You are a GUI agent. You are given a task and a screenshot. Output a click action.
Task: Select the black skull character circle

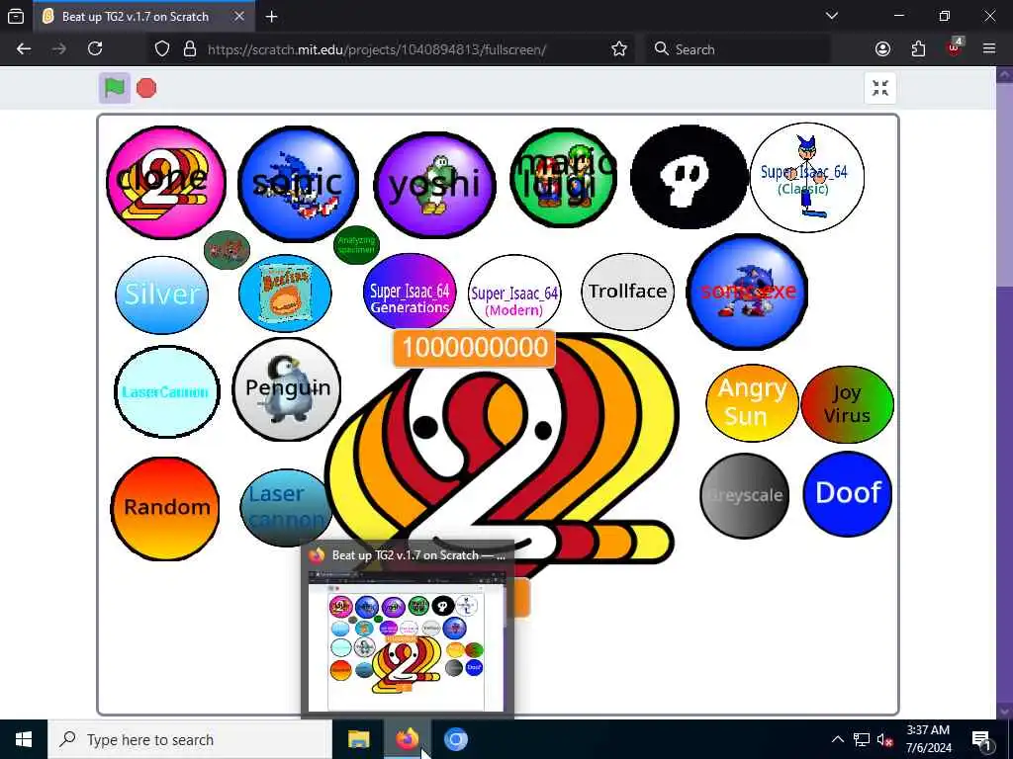[690, 176]
